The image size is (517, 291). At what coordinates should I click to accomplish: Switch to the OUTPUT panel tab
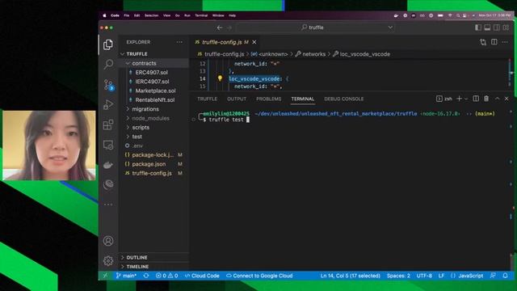[x=237, y=99]
